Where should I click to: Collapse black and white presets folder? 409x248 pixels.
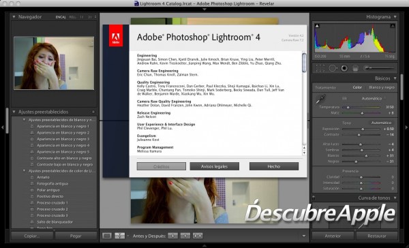[x=24, y=120]
